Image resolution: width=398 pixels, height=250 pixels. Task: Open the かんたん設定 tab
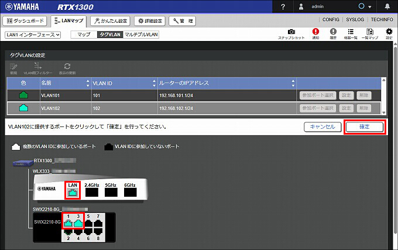pyautogui.click(x=111, y=21)
